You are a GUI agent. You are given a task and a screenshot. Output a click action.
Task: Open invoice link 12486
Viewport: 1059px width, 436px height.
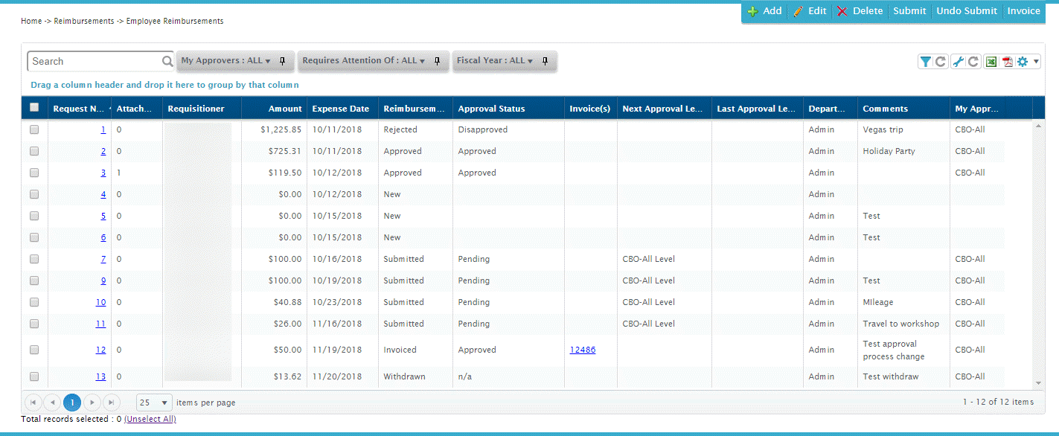tap(582, 350)
